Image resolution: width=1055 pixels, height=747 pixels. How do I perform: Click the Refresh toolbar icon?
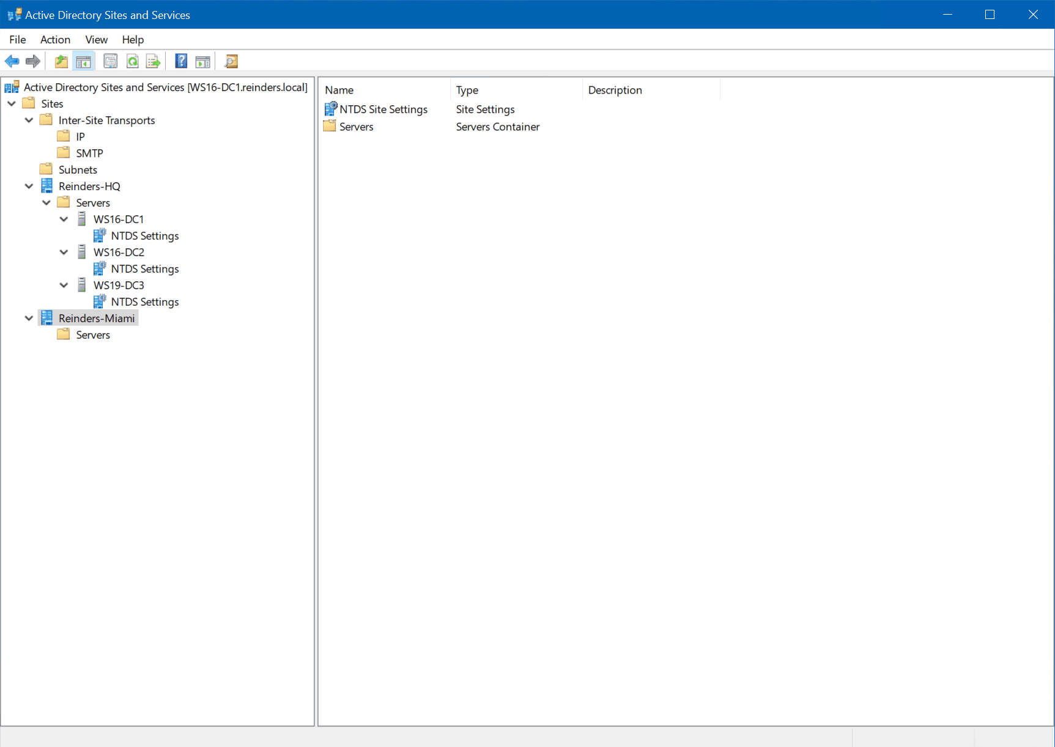133,61
